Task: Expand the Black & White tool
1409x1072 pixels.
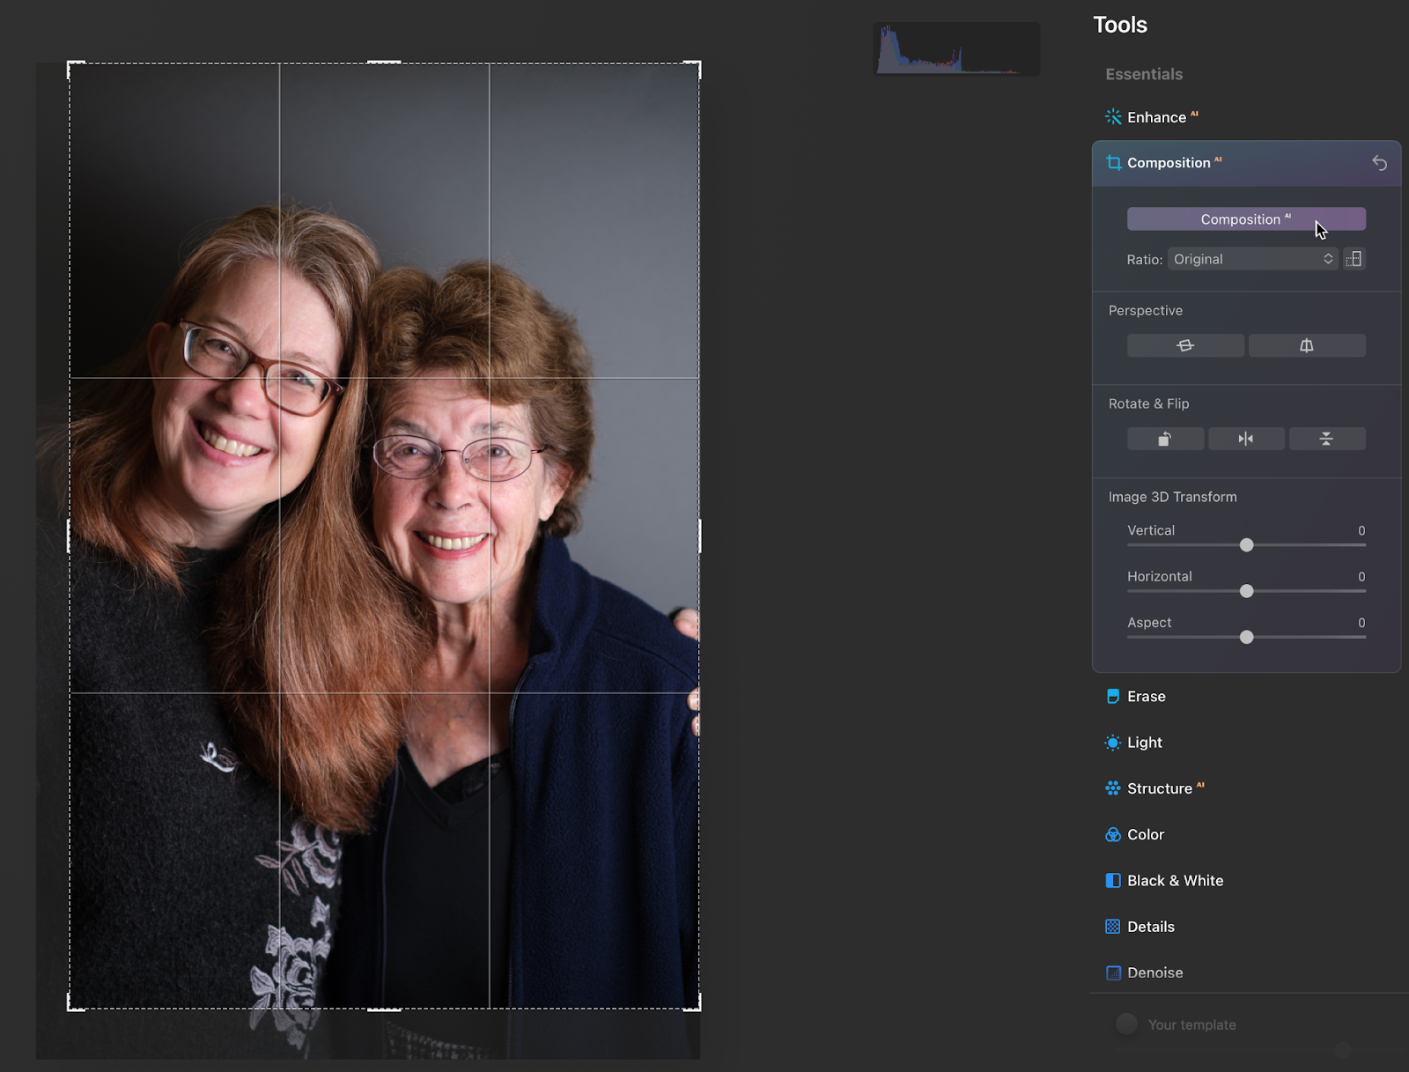Action: pyautogui.click(x=1176, y=881)
